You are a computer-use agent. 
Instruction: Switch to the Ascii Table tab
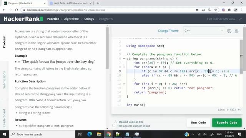pos(71,3)
